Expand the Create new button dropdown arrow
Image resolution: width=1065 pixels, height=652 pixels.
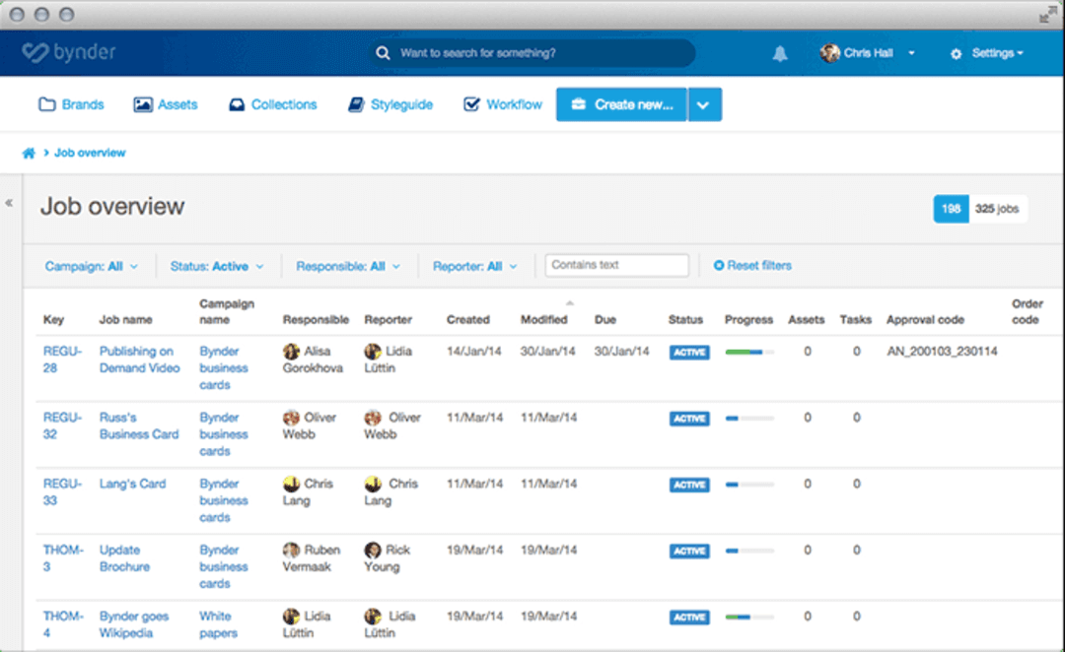[703, 103]
